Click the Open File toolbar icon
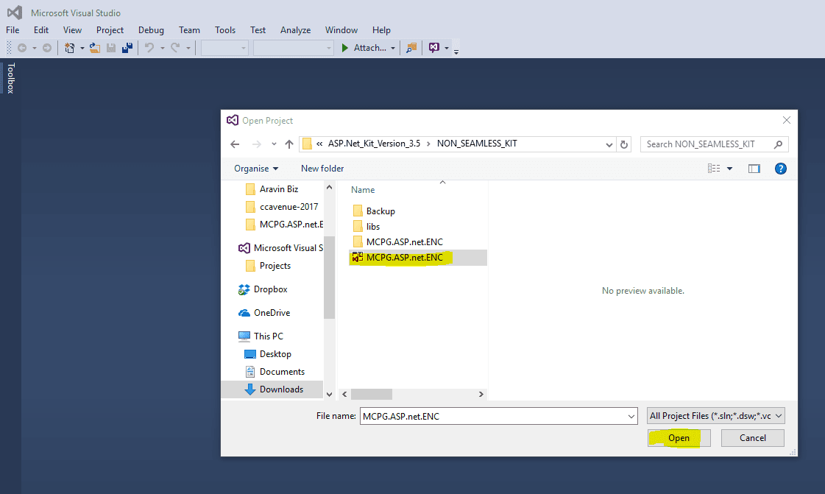This screenshot has width=825, height=494. click(x=95, y=48)
